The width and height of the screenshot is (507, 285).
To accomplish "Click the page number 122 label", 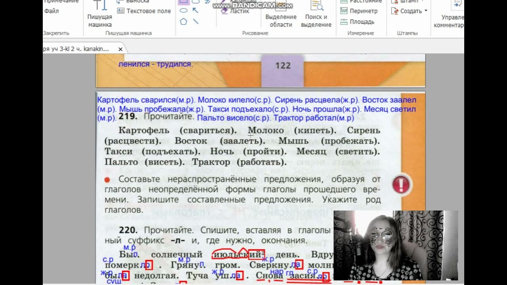I will pos(283,66).
